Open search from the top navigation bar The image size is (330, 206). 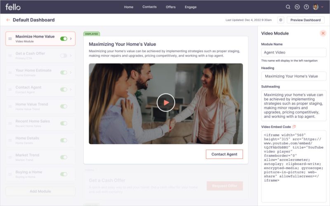(288, 7)
